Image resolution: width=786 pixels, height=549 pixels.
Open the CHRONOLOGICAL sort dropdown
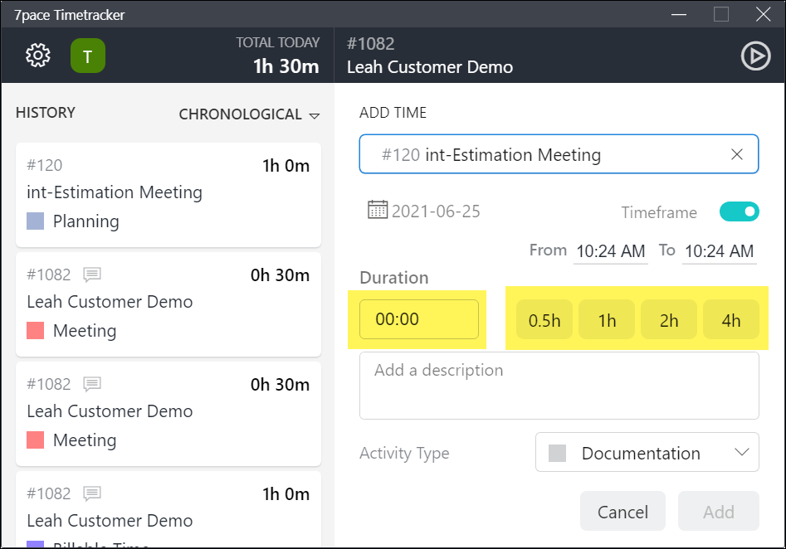[x=249, y=114]
